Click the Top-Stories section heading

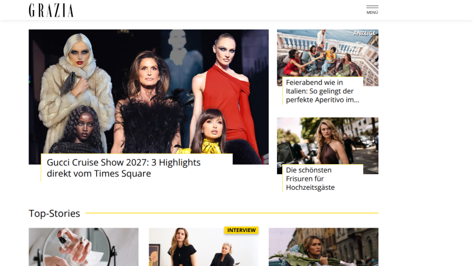pos(55,214)
